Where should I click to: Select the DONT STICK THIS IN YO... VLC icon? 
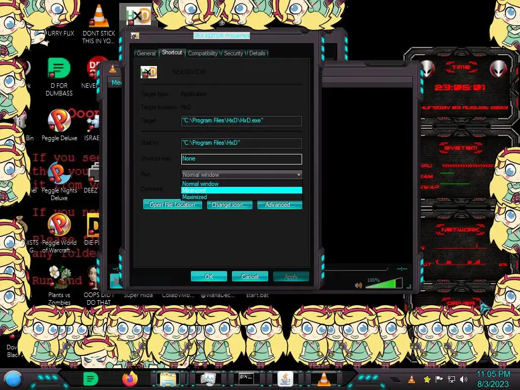99,25
